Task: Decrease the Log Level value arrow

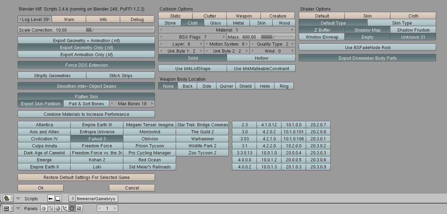Action: [x=20, y=19]
